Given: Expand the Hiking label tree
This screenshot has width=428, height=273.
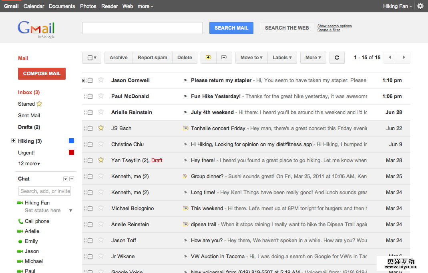Looking at the screenshot, I should [x=14, y=141].
